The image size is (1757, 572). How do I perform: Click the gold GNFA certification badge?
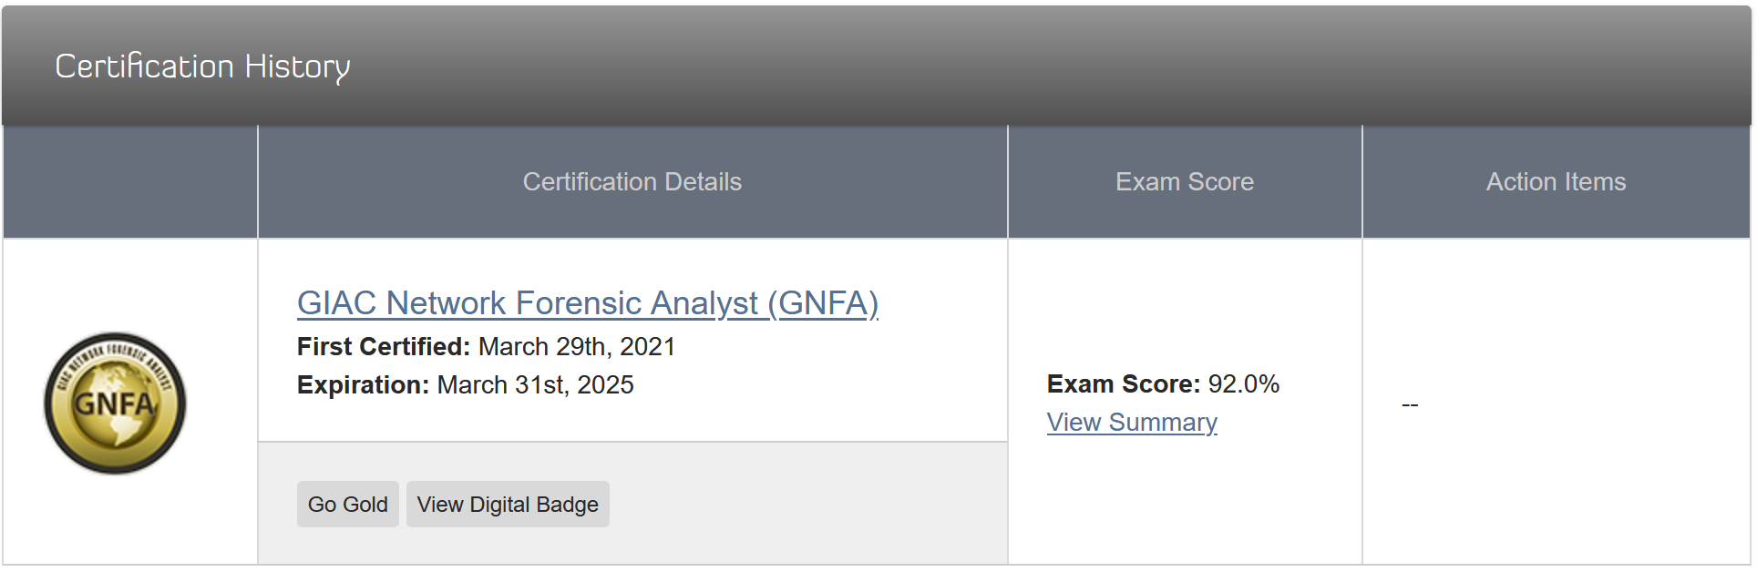(x=115, y=403)
